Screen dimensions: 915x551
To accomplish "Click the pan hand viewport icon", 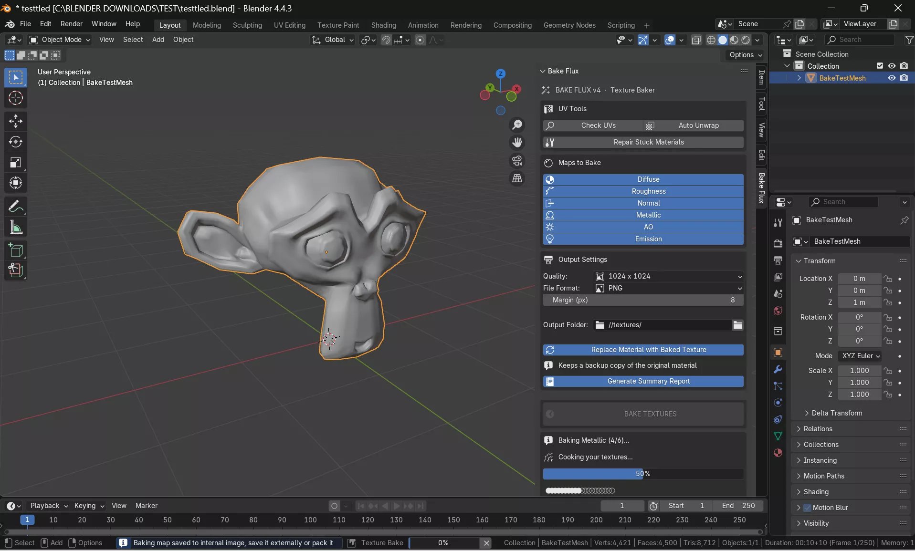I will 517,143.
